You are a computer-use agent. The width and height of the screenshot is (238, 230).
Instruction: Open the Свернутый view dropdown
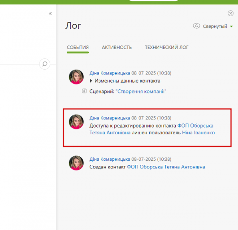[x=218, y=27]
